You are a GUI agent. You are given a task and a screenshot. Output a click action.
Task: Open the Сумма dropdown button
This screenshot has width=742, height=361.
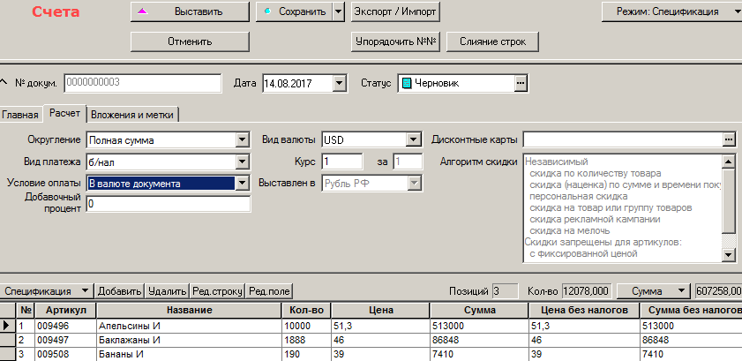click(x=653, y=291)
